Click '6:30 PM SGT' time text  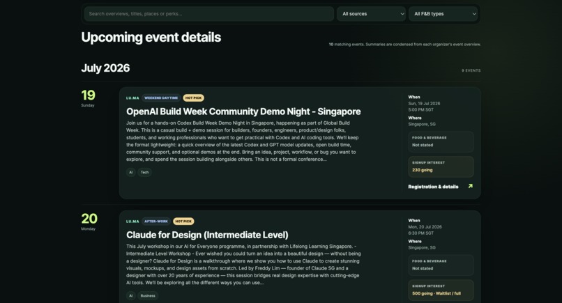[420, 233]
